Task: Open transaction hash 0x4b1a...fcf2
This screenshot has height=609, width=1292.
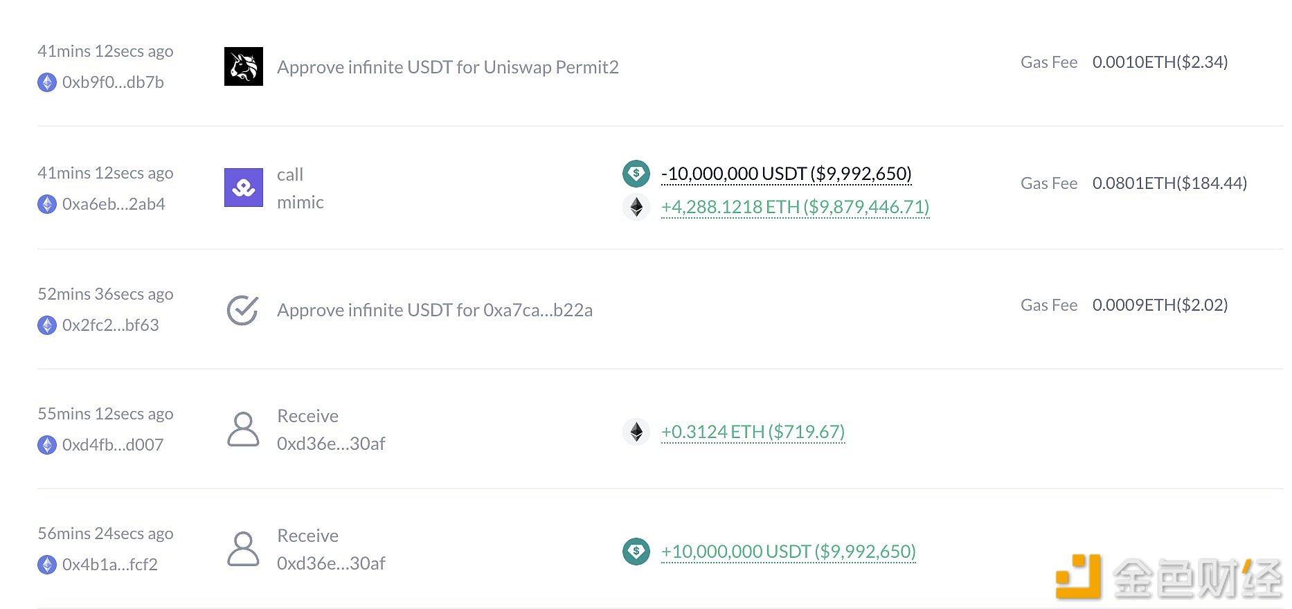Action: click(x=110, y=565)
